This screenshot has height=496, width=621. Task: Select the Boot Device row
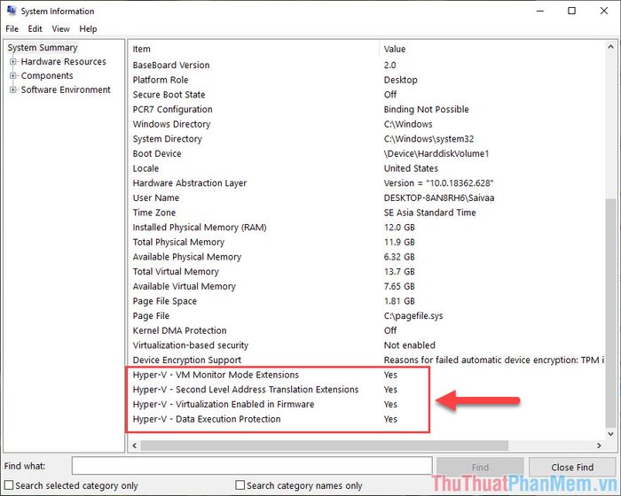(368, 153)
